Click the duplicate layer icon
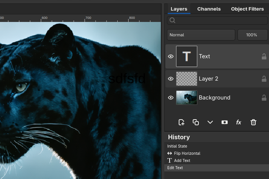Image resolution: width=269 pixels, height=179 pixels. (196, 122)
